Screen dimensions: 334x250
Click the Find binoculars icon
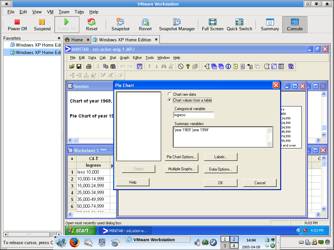pos(164,66)
